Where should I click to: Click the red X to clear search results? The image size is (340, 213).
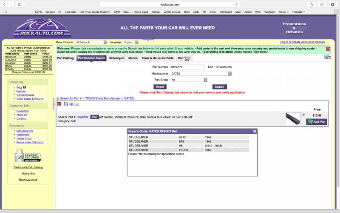point(59,104)
